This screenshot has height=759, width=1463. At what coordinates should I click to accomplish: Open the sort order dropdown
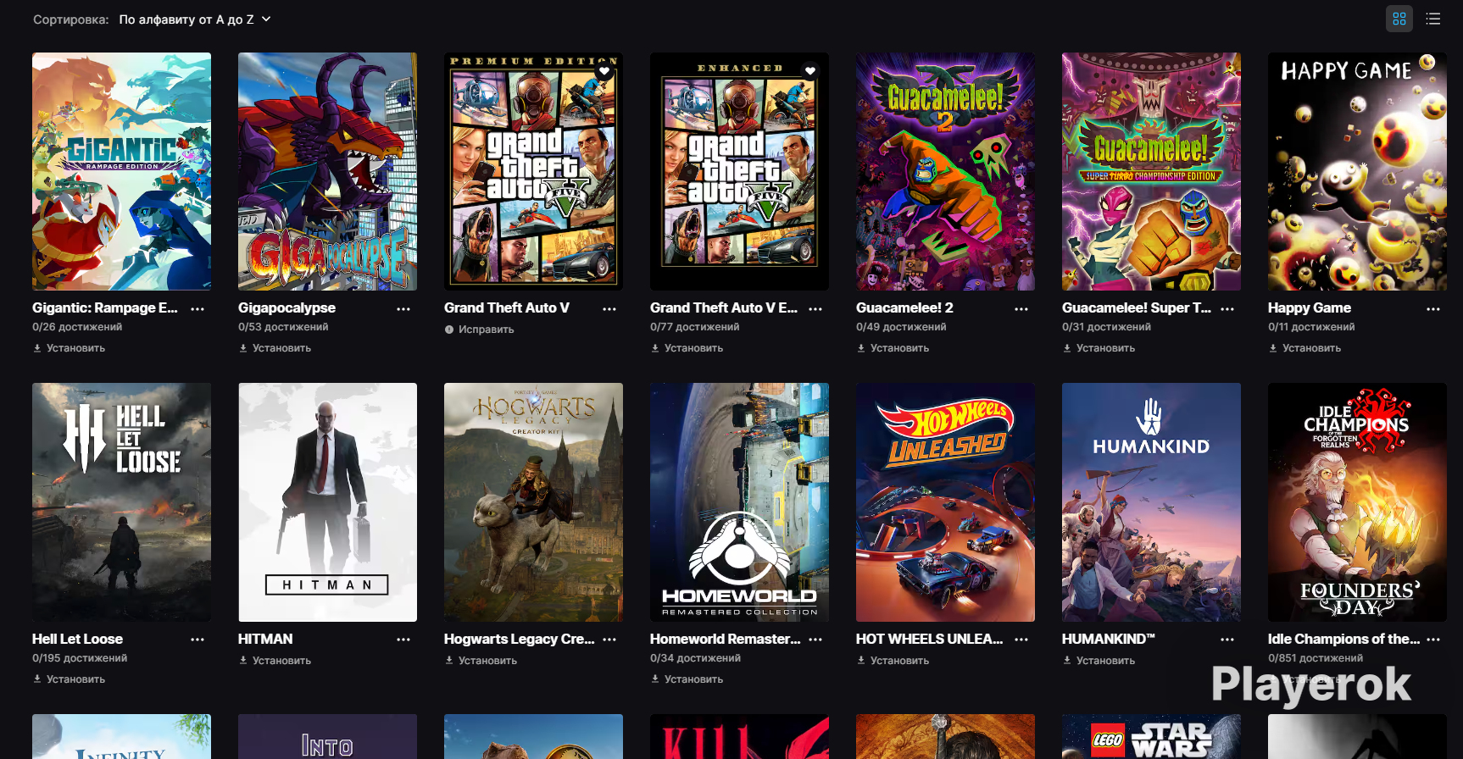(x=195, y=19)
